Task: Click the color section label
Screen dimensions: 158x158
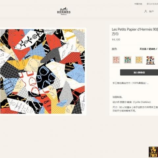Action: (x=114, y=49)
